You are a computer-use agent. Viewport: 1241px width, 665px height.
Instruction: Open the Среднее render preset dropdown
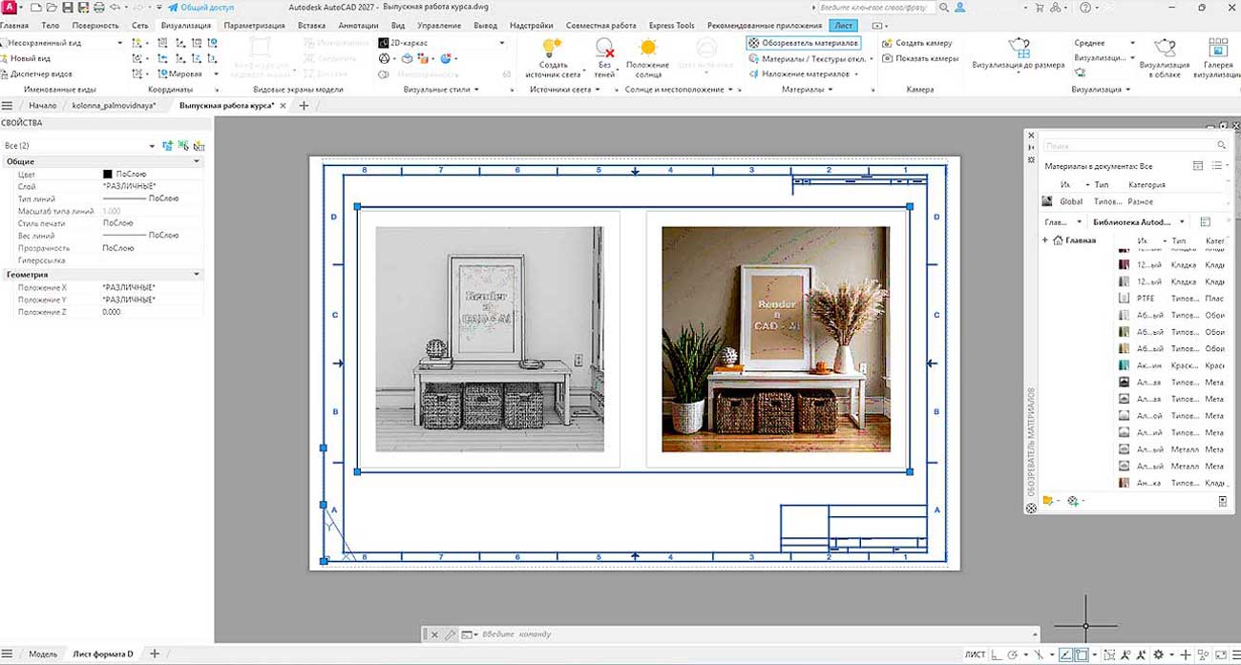click(1104, 43)
